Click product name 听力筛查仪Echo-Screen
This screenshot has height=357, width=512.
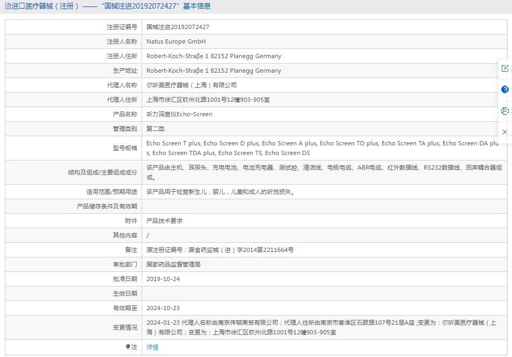(179, 114)
